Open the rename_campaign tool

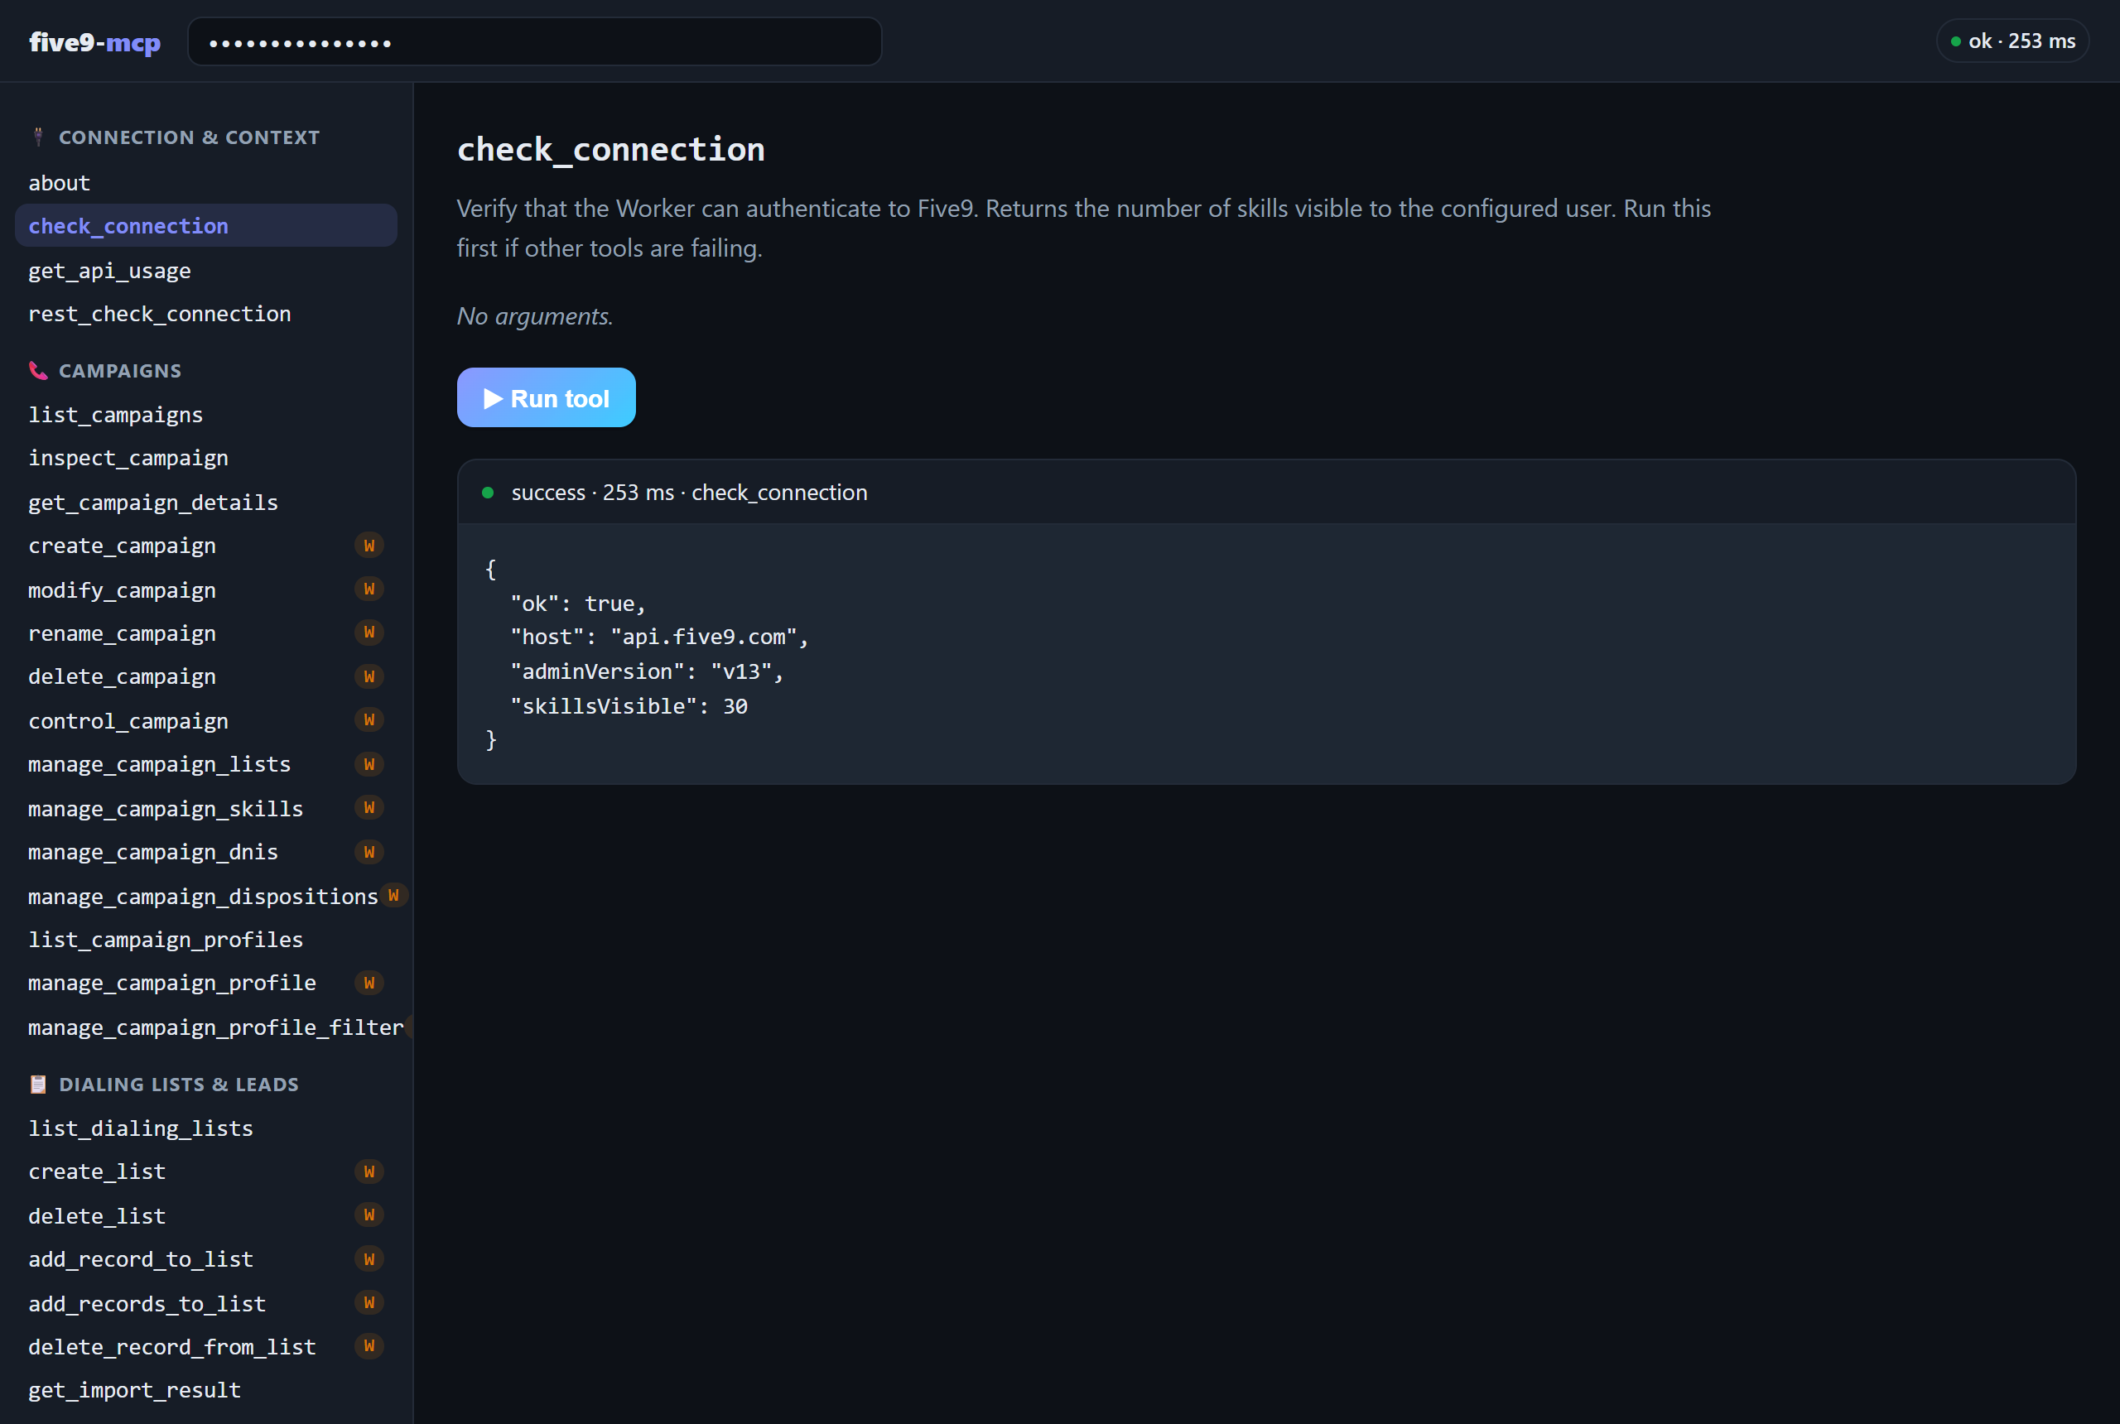coord(206,633)
